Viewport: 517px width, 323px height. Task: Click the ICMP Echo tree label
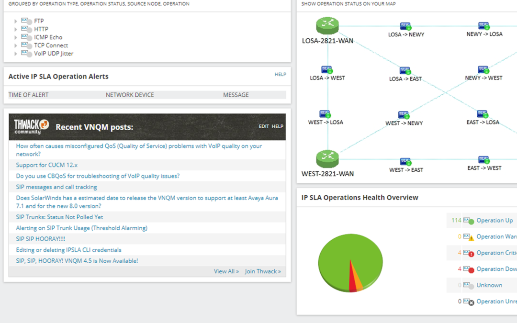point(48,37)
